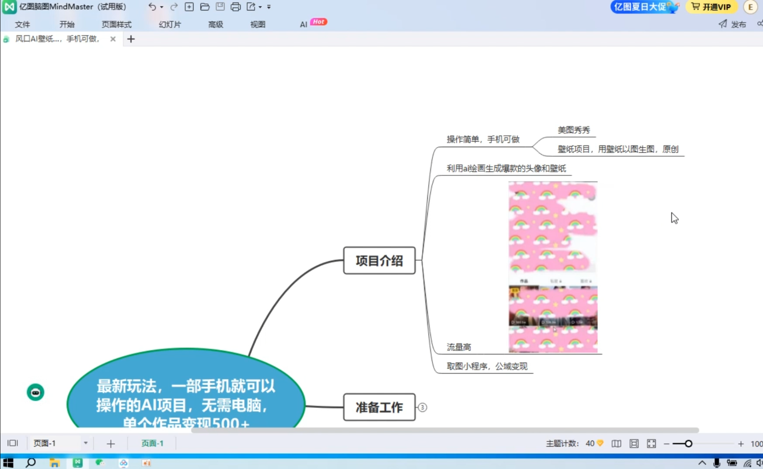The width and height of the screenshot is (763, 469).
Task: Open the 页面样式 menu
Action: [x=116, y=24]
